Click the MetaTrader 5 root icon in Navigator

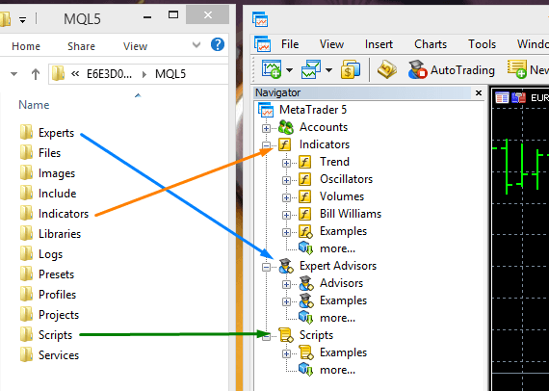(x=266, y=110)
